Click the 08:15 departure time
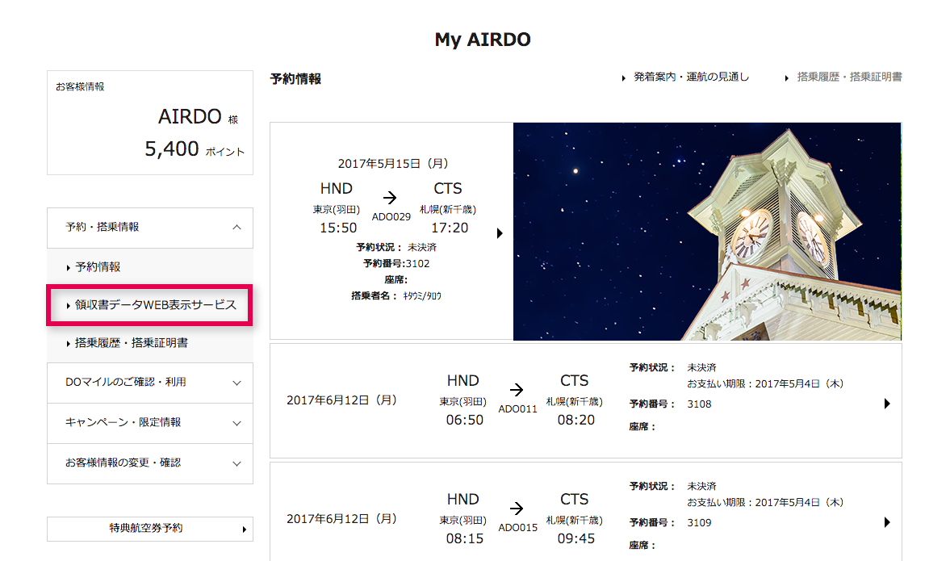Screen dimensions: 950x561 465,538
